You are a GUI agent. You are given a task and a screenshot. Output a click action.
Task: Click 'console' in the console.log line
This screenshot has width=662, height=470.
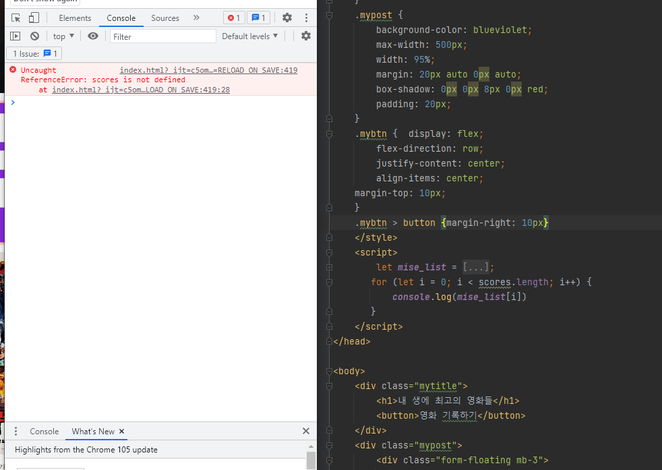click(x=411, y=297)
